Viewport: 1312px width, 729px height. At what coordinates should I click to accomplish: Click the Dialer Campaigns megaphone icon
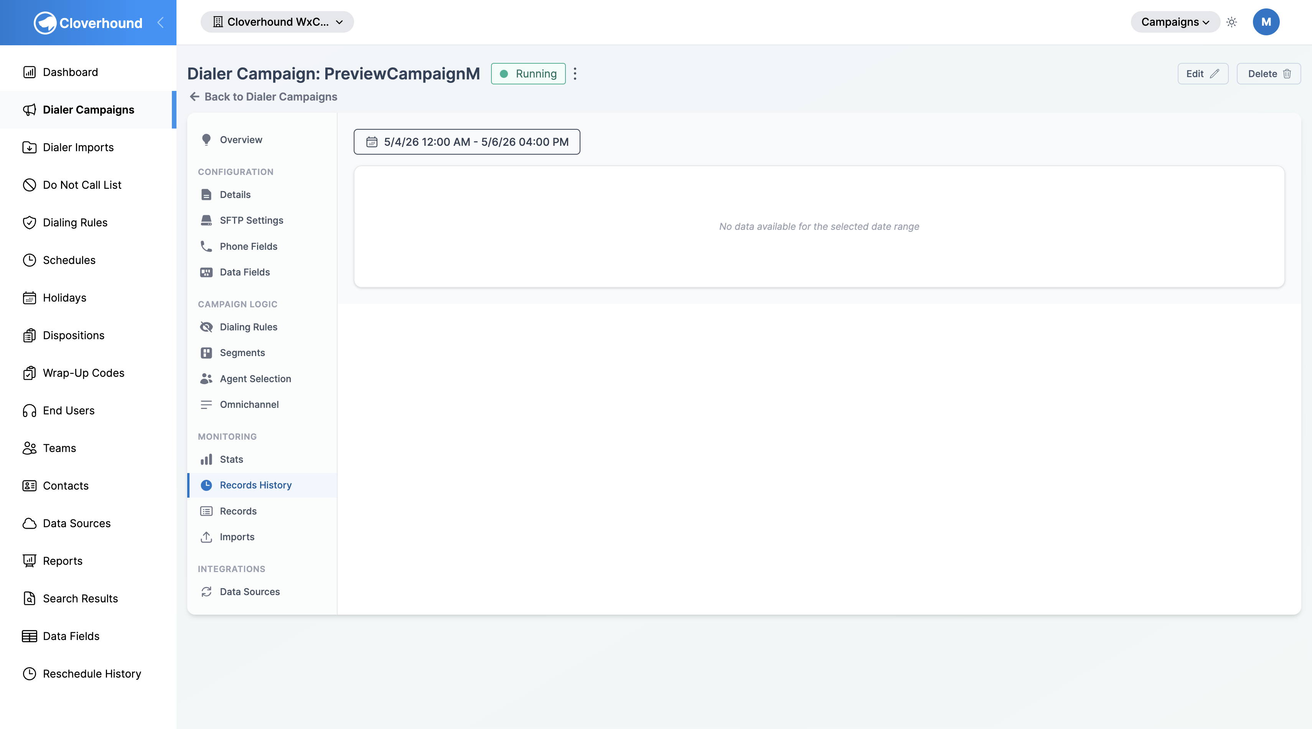[30, 110]
